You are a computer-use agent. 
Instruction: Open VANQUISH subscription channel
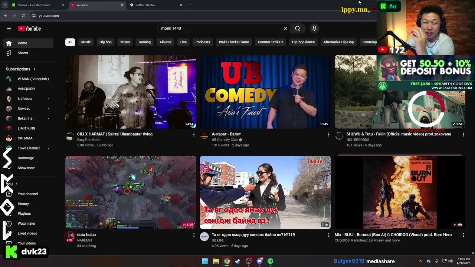pyautogui.click(x=28, y=89)
